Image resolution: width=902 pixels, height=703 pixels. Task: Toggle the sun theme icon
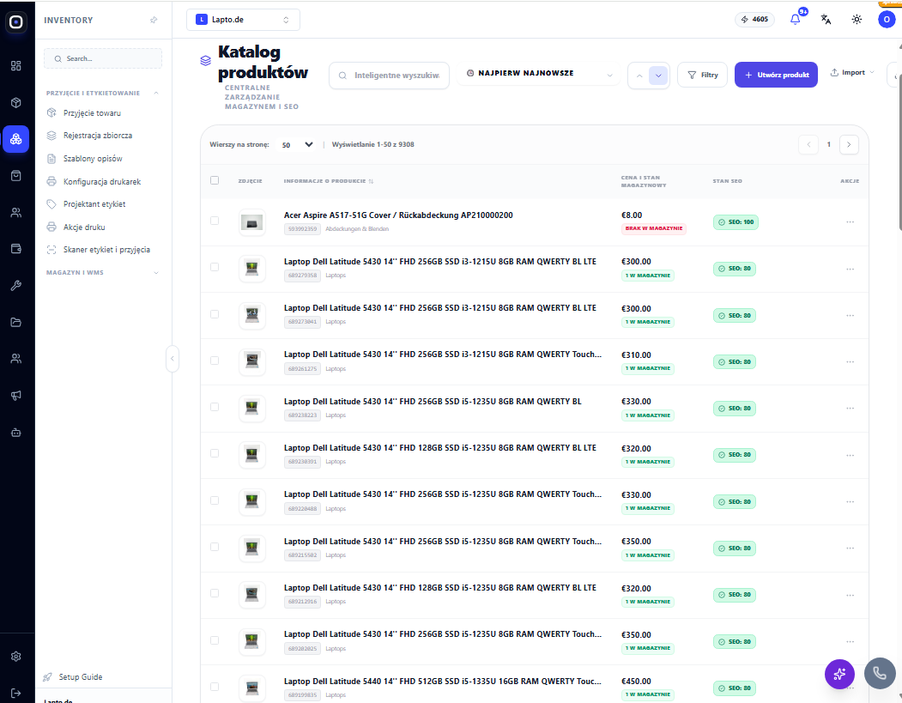pos(857,20)
